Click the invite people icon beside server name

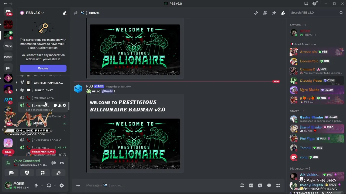tap(65, 13)
